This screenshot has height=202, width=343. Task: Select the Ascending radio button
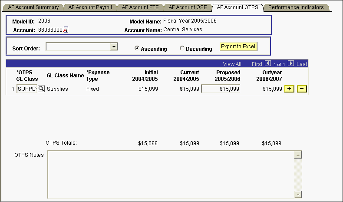point(137,49)
